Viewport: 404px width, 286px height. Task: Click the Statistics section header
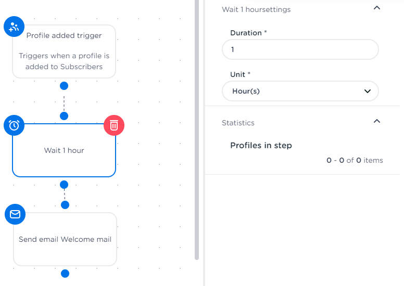pos(238,123)
